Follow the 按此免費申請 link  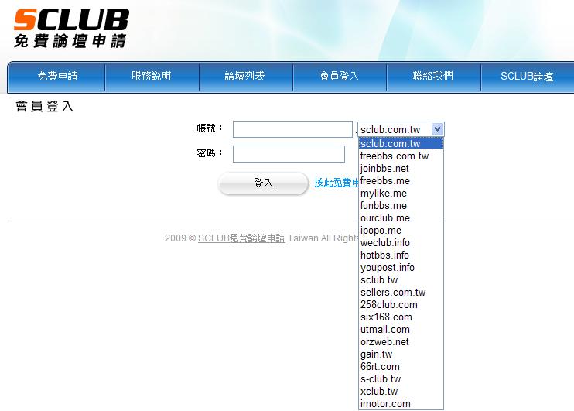(x=337, y=183)
